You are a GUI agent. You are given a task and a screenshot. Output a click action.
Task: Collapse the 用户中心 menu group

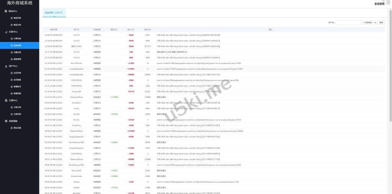[13, 66]
